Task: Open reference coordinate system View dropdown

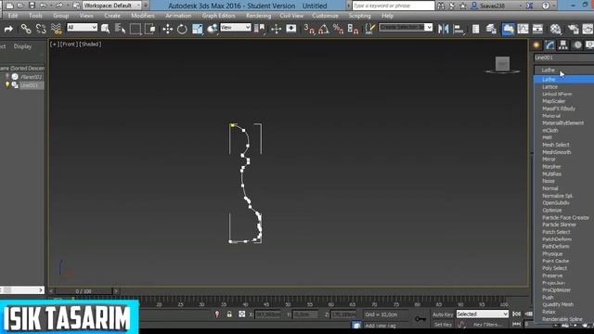Action: (235, 27)
